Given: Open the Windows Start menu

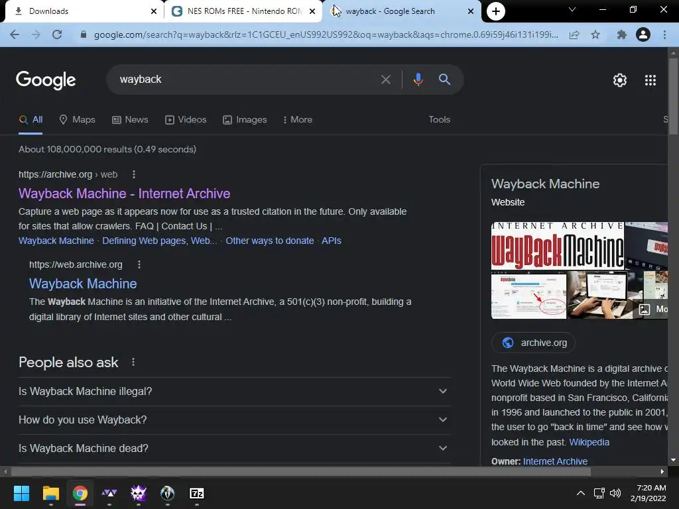Looking at the screenshot, I should click(x=21, y=493).
